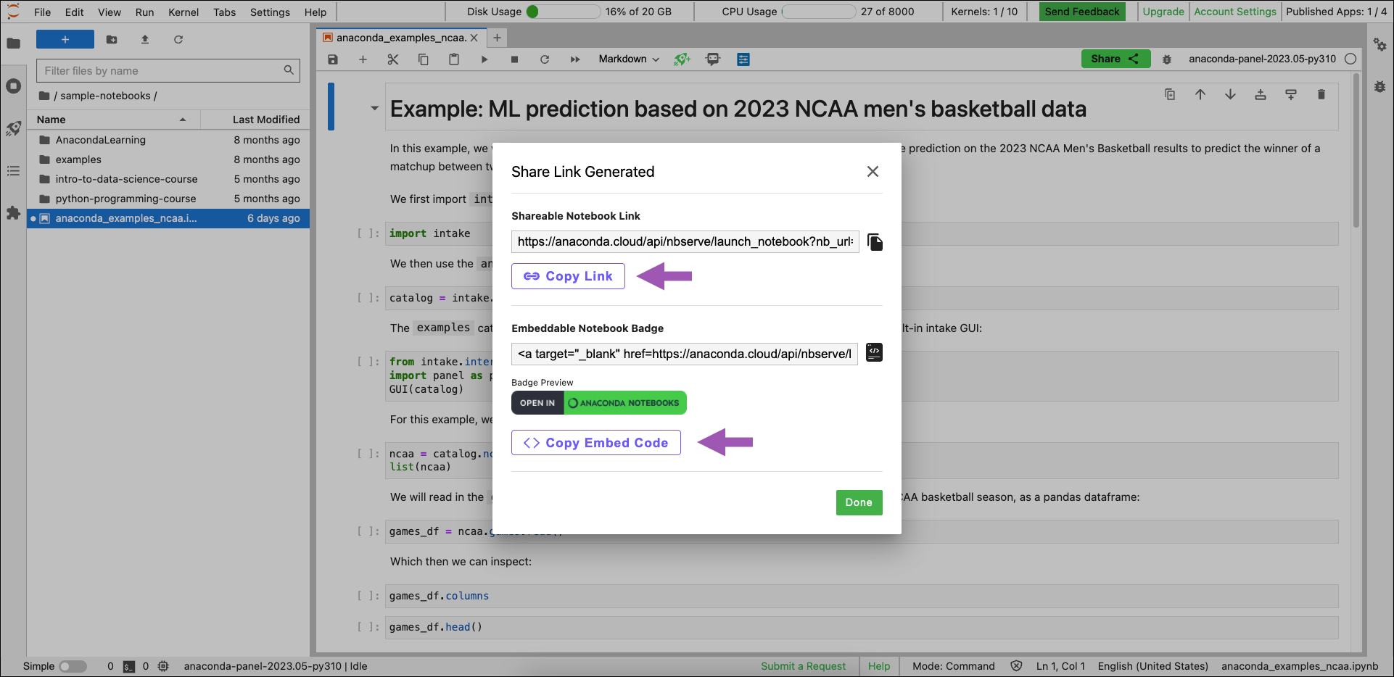Open Account Settings link
This screenshot has width=1394, height=677.
point(1235,12)
